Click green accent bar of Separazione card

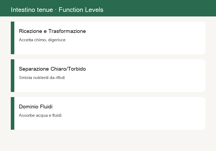coord(12,76)
